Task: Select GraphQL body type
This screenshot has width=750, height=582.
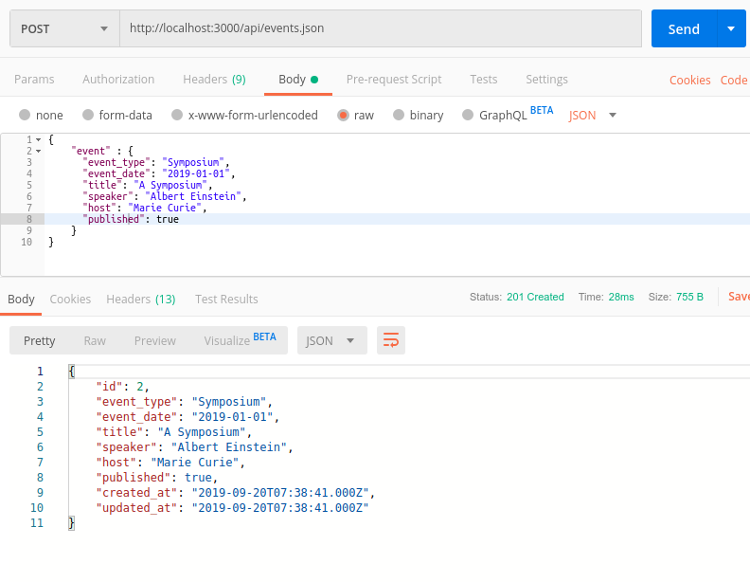Action: pos(468,116)
